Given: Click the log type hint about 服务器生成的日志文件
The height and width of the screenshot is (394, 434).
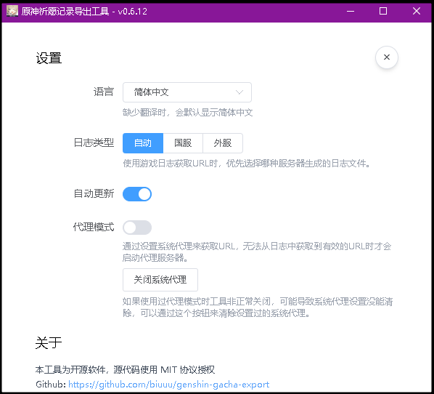Looking at the screenshot, I should point(247,164).
